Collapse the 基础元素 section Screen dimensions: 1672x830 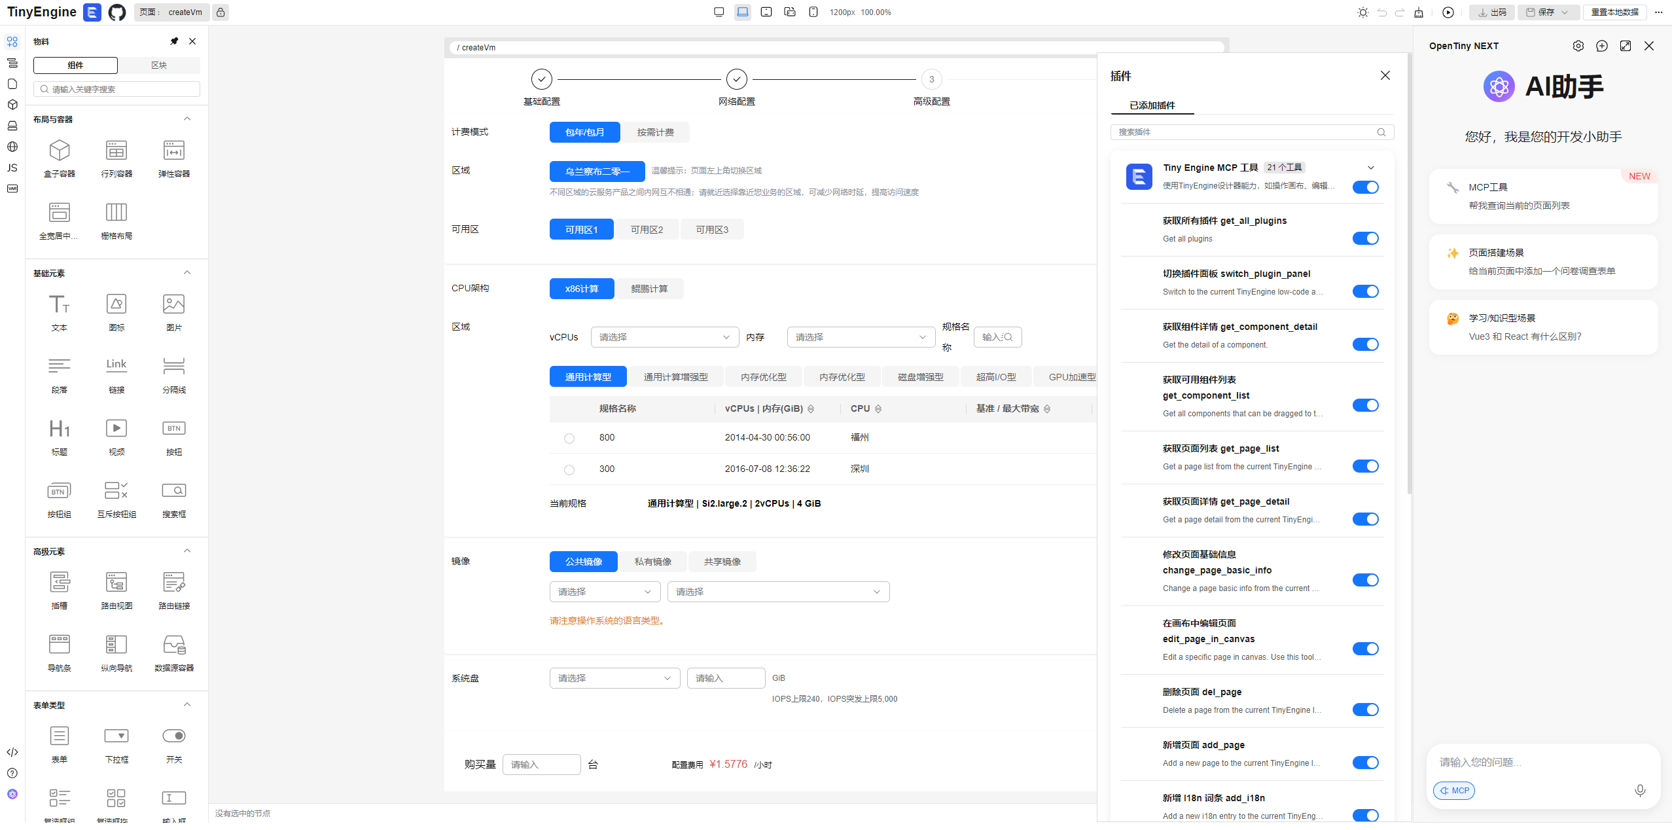point(187,273)
